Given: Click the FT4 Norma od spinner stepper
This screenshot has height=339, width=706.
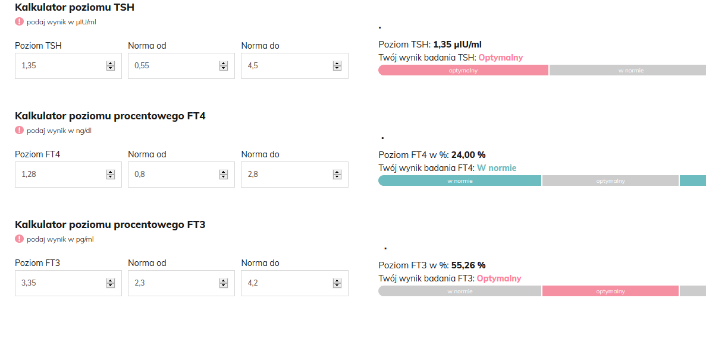Looking at the screenshot, I should pyautogui.click(x=224, y=175).
